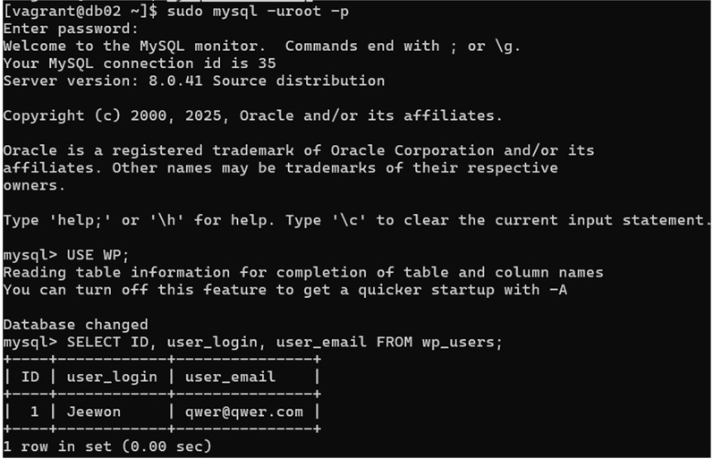This screenshot has width=713, height=459.
Task: Click the 'user_login' column header
Action: coord(112,377)
